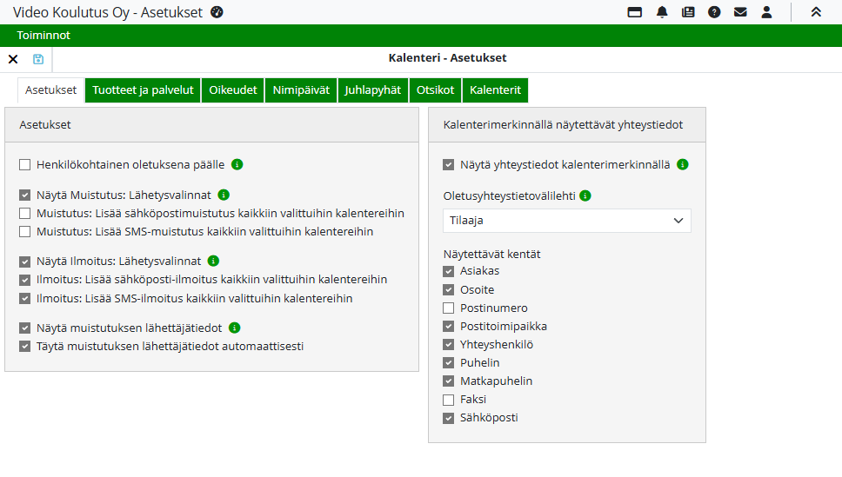Open the notifications bell icon
Screen dimensions: 842x477
(662, 12)
